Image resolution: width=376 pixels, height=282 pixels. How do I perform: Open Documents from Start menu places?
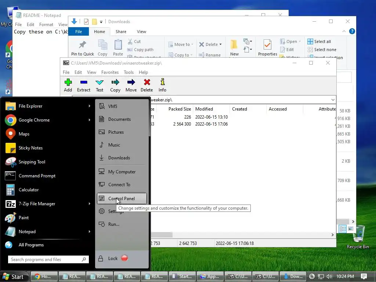click(122, 119)
